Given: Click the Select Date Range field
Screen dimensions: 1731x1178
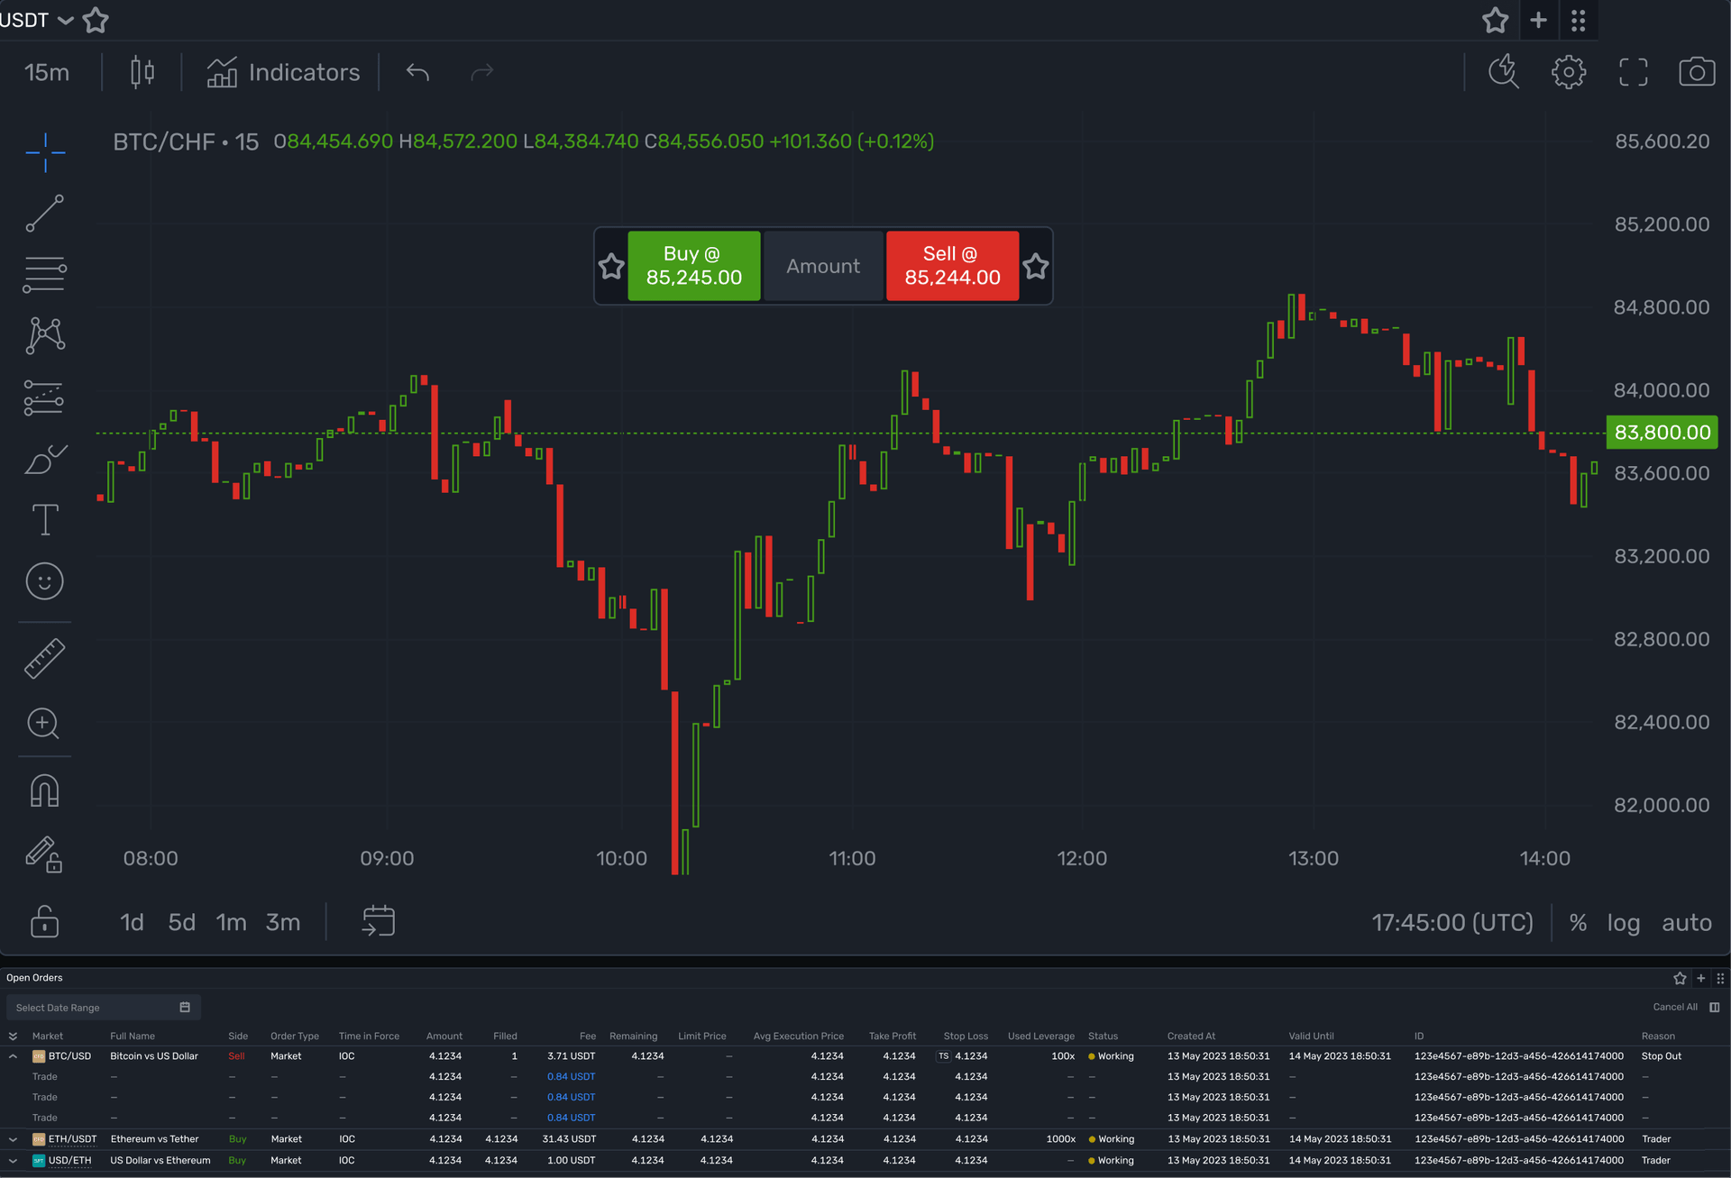Looking at the screenshot, I should (90, 1007).
